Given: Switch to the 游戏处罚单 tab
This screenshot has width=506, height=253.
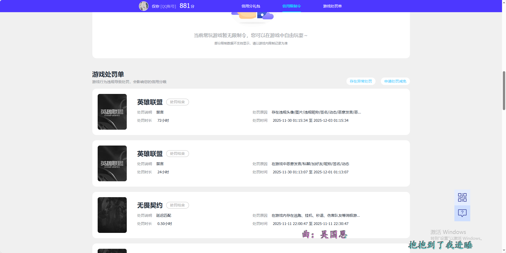Looking at the screenshot, I should pos(332,6).
